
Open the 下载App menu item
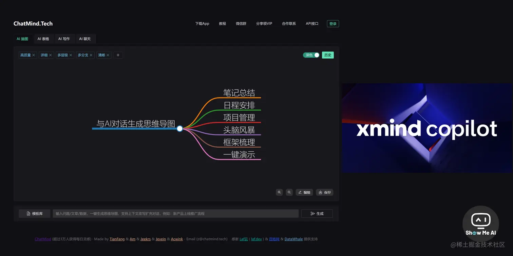(x=202, y=24)
